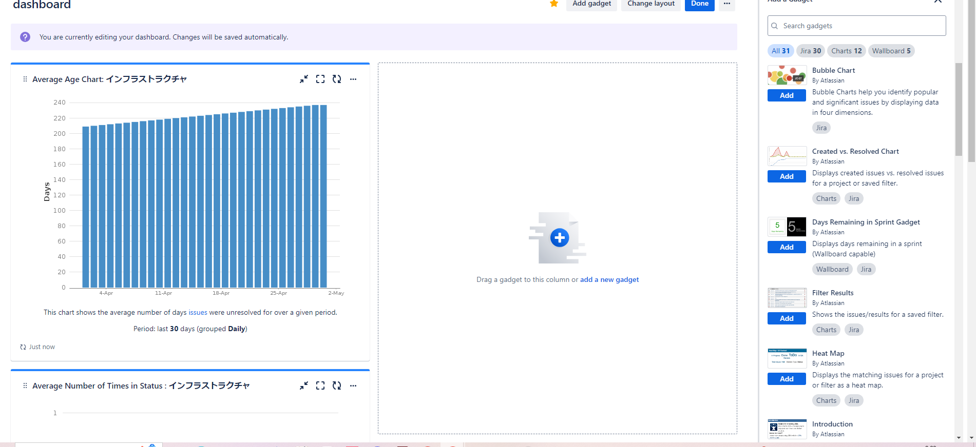Open the 'issues' link in chart description
Screen dimensions: 976x447
[198, 312]
